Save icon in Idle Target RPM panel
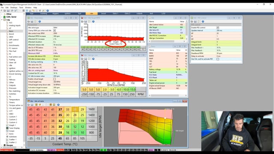 click(x=86, y=21)
